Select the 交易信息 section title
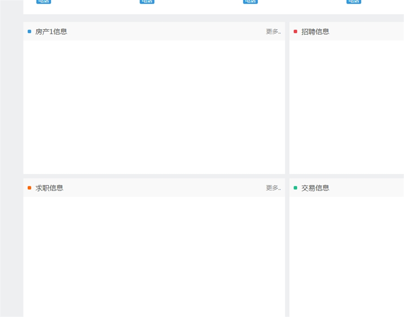 pyautogui.click(x=315, y=188)
